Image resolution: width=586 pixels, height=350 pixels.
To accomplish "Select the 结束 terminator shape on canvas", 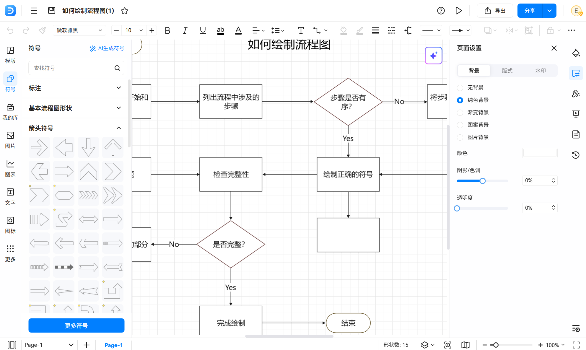I will click(348, 323).
